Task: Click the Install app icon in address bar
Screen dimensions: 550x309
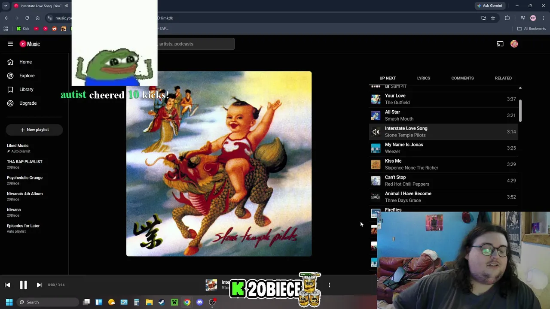Action: coord(483,18)
